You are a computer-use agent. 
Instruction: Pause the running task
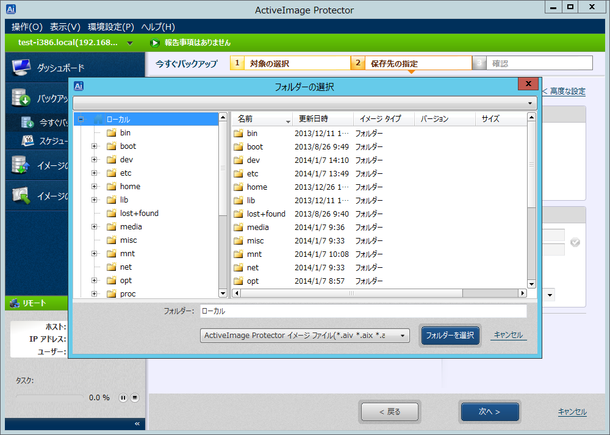(123, 398)
